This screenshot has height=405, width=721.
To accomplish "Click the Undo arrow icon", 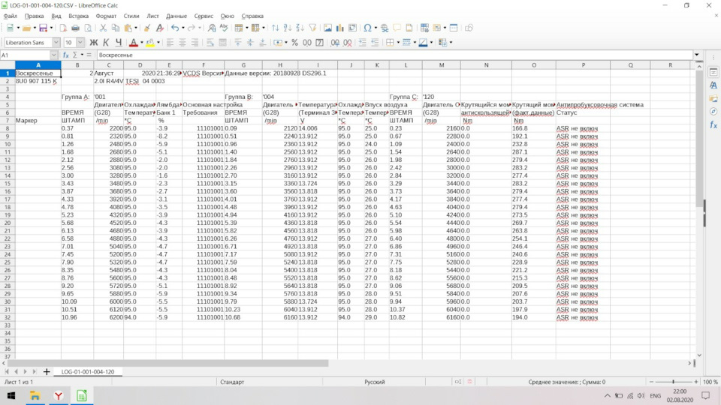I will pos(173,28).
